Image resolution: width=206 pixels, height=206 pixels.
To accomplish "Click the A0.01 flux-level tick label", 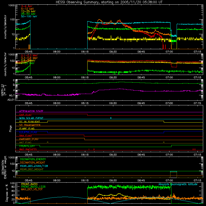I will coord(11,100).
